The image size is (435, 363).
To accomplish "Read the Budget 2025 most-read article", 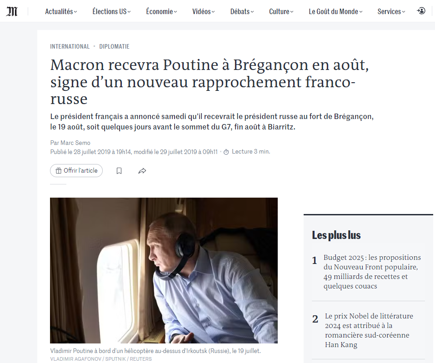I will pos(372,272).
